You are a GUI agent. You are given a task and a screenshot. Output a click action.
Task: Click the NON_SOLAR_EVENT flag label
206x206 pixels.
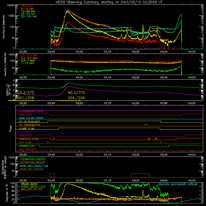[31, 118]
